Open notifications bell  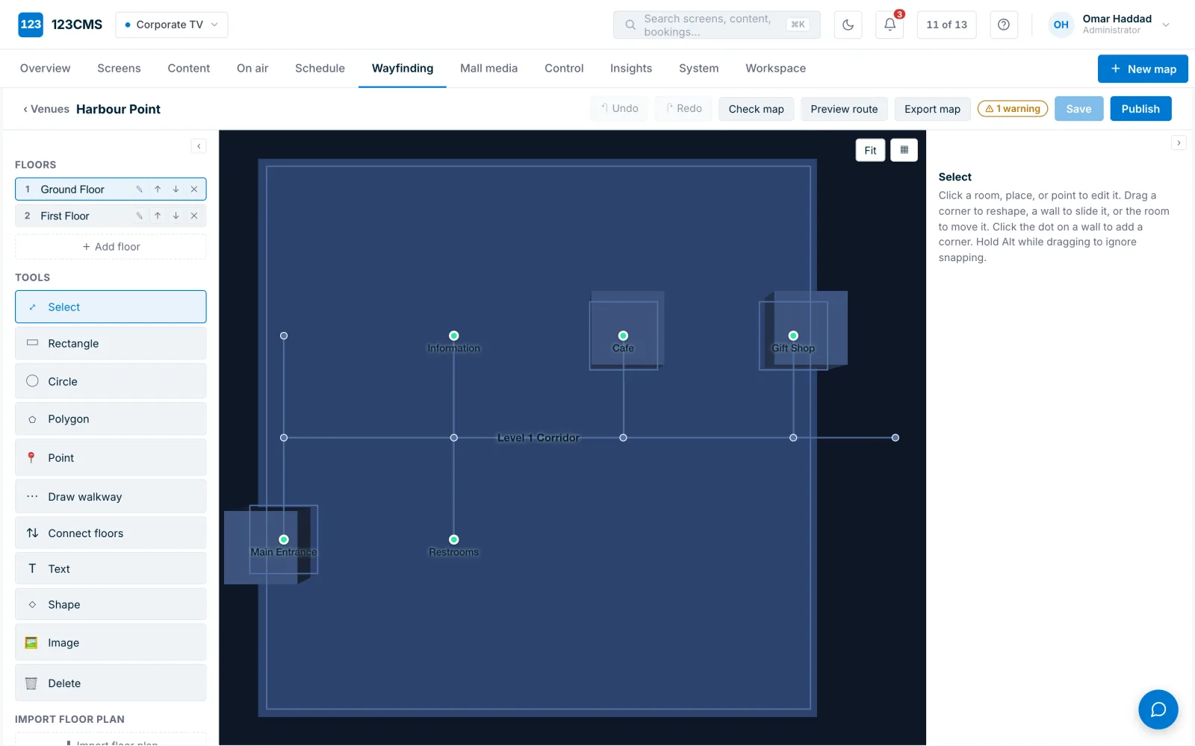point(890,25)
